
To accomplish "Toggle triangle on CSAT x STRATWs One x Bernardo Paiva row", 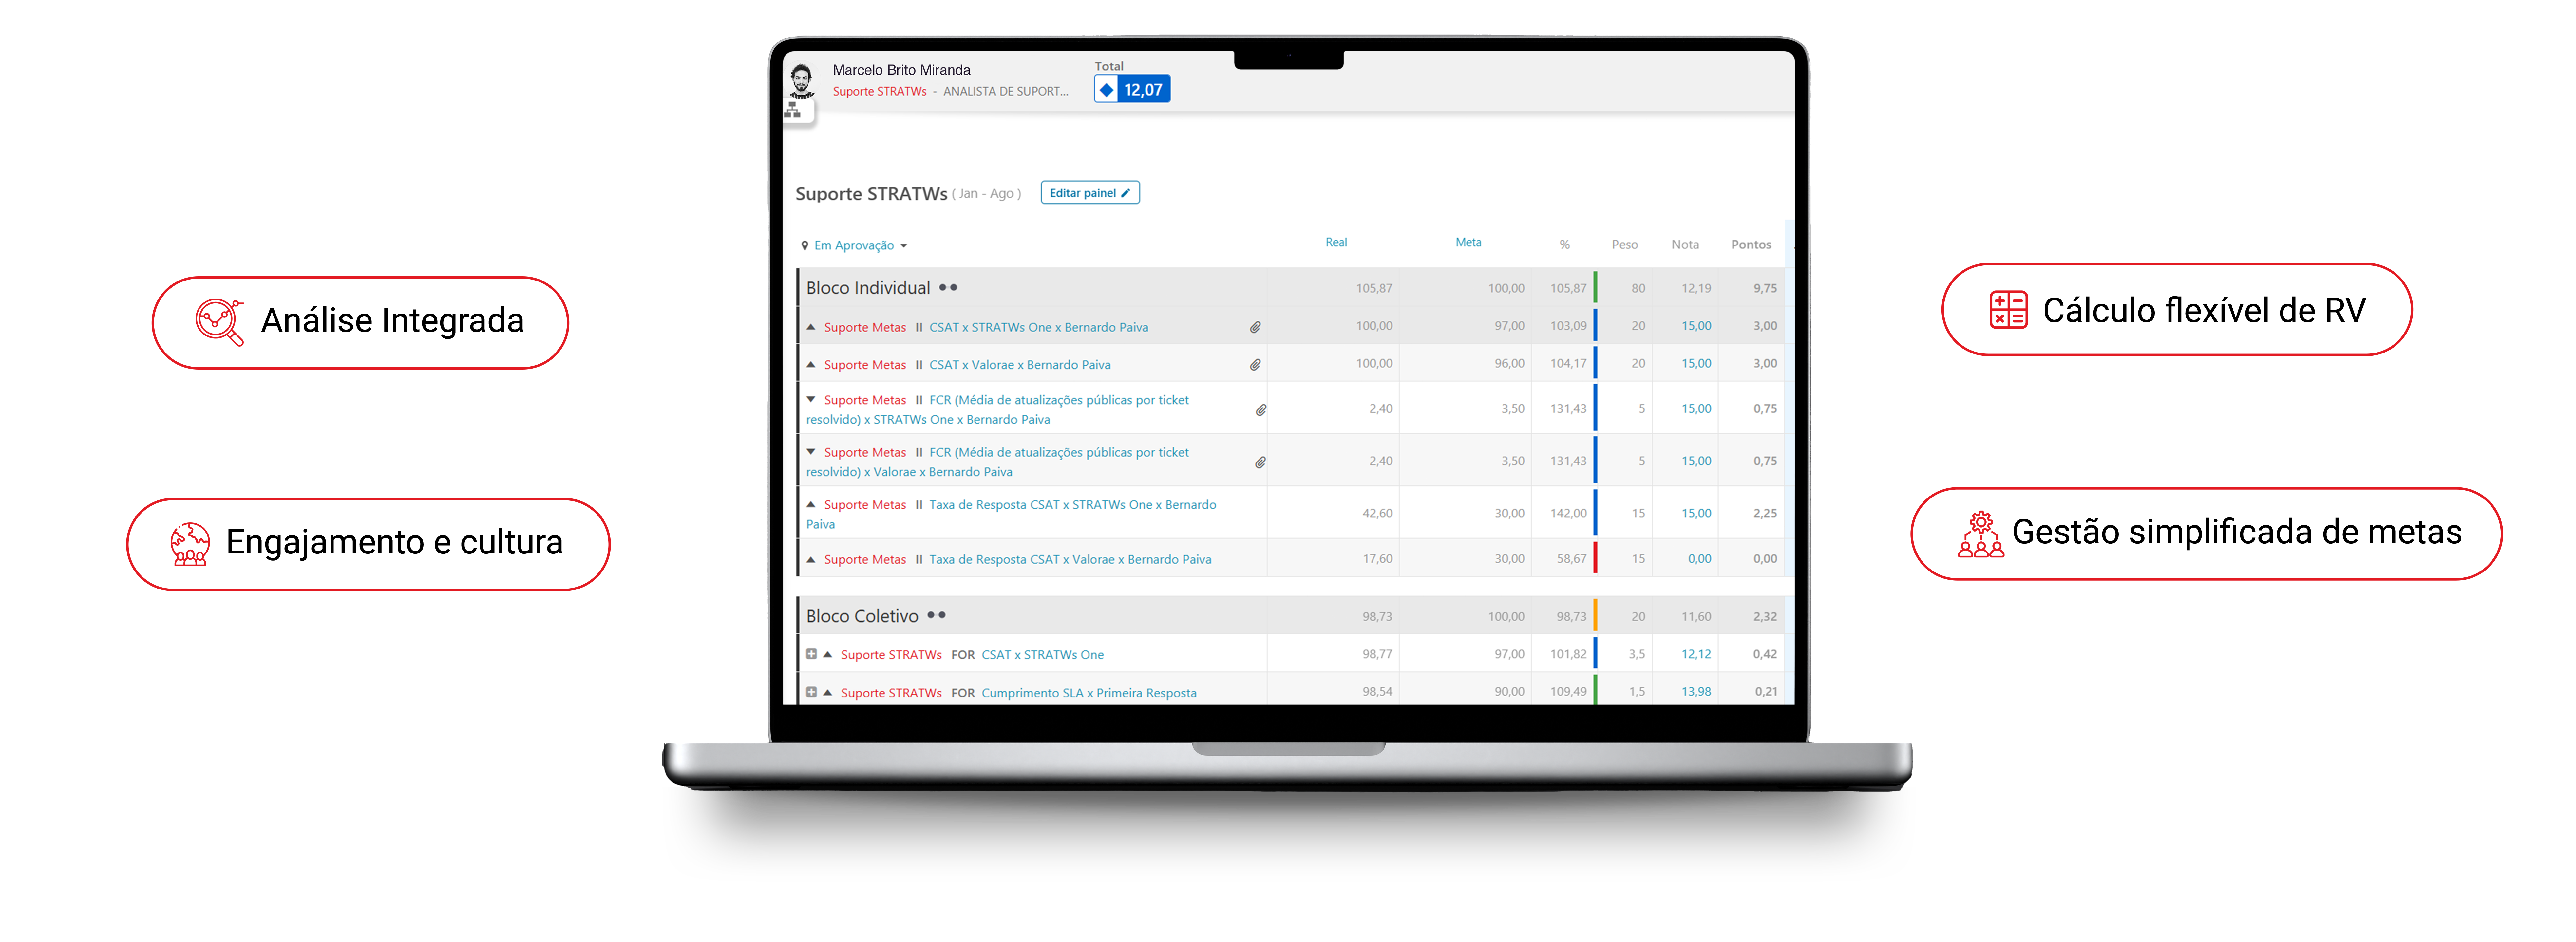I will coord(811,327).
